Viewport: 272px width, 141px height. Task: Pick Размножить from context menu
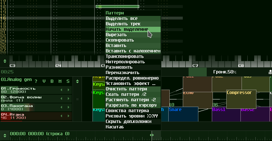(133, 67)
